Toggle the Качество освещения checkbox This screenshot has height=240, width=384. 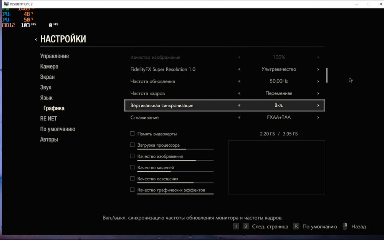tap(132, 179)
